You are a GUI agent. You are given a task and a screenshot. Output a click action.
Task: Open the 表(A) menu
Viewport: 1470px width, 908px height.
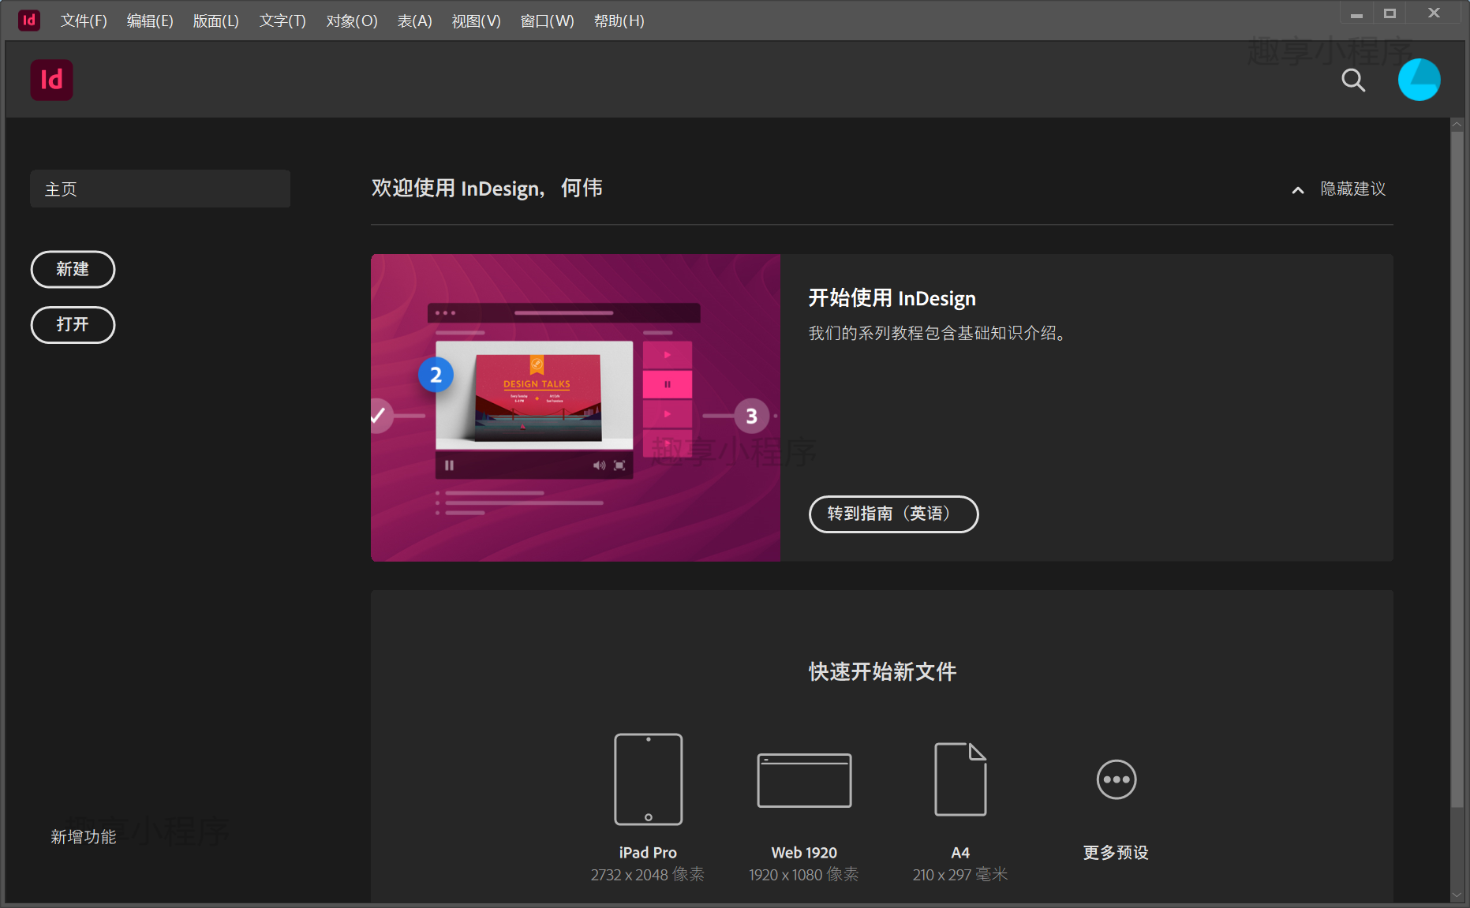point(414,21)
